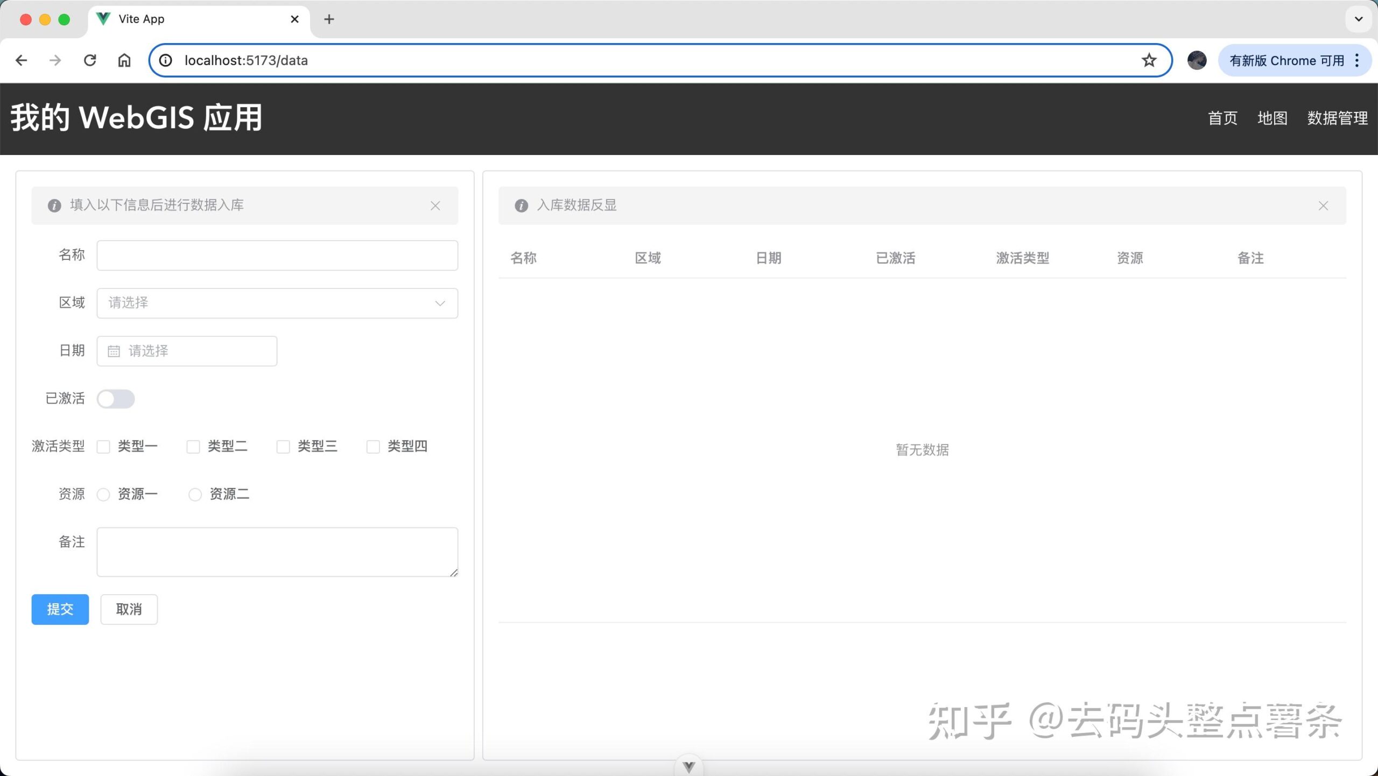Screen dimensions: 1378x776
Task: Open Chrome's three-dot menu
Action: tap(1357, 60)
